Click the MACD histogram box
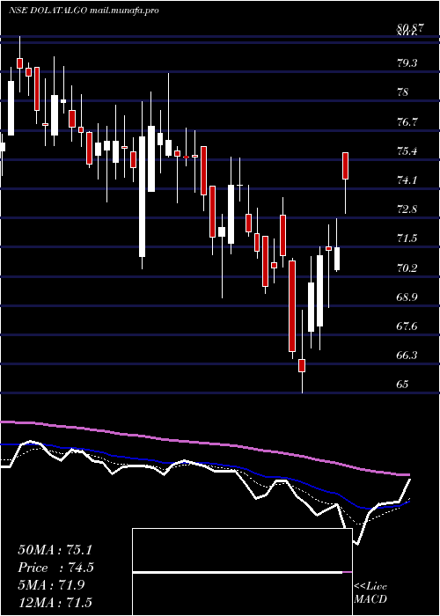Screen dimensions: 440x616 tap(242, 572)
